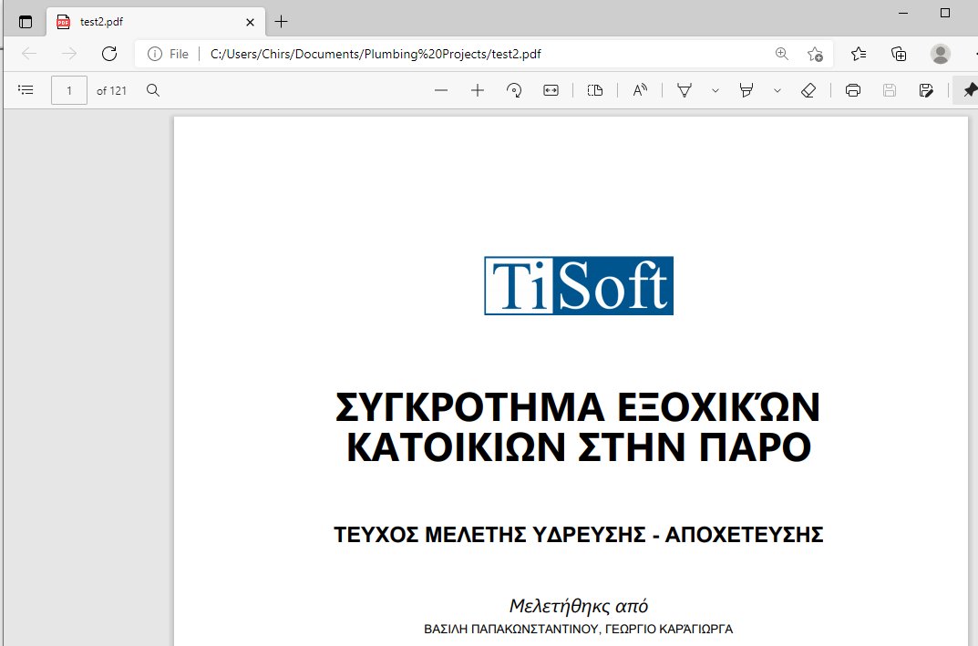Zoom out of the PDF page
Image resolution: width=978 pixels, height=646 pixels.
[x=441, y=89]
